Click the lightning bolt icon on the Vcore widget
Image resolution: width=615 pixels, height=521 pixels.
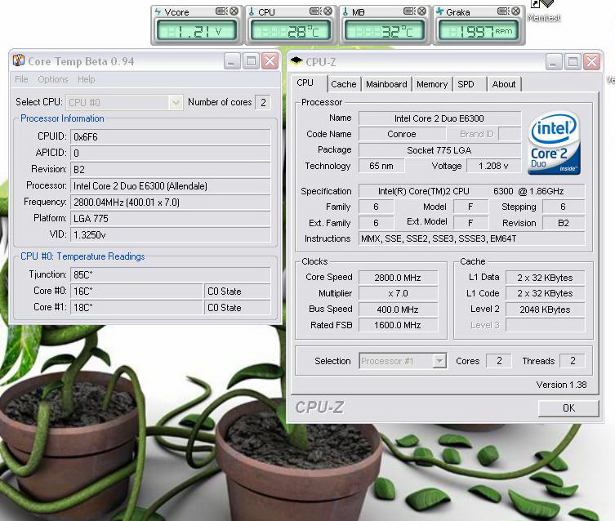click(x=158, y=11)
